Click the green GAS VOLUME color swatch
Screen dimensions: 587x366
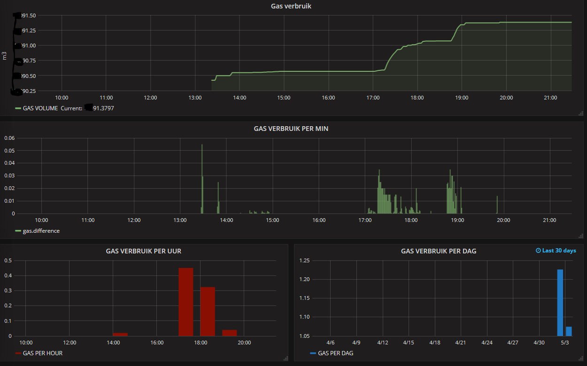[x=18, y=108]
